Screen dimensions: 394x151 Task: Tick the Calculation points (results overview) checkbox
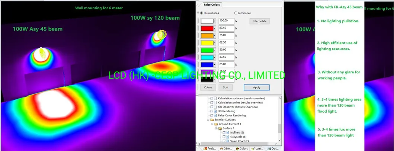(212, 103)
